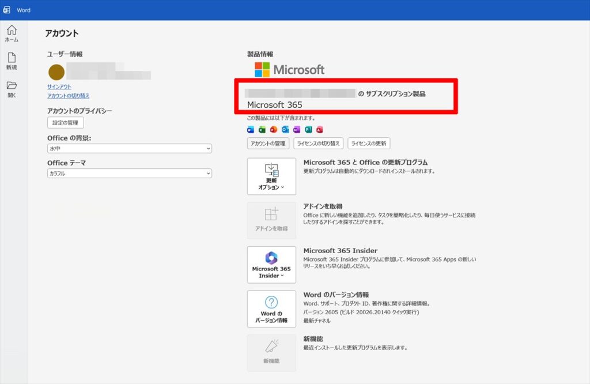Click the 最新チャネル text
590x384 pixels.
coord(317,321)
